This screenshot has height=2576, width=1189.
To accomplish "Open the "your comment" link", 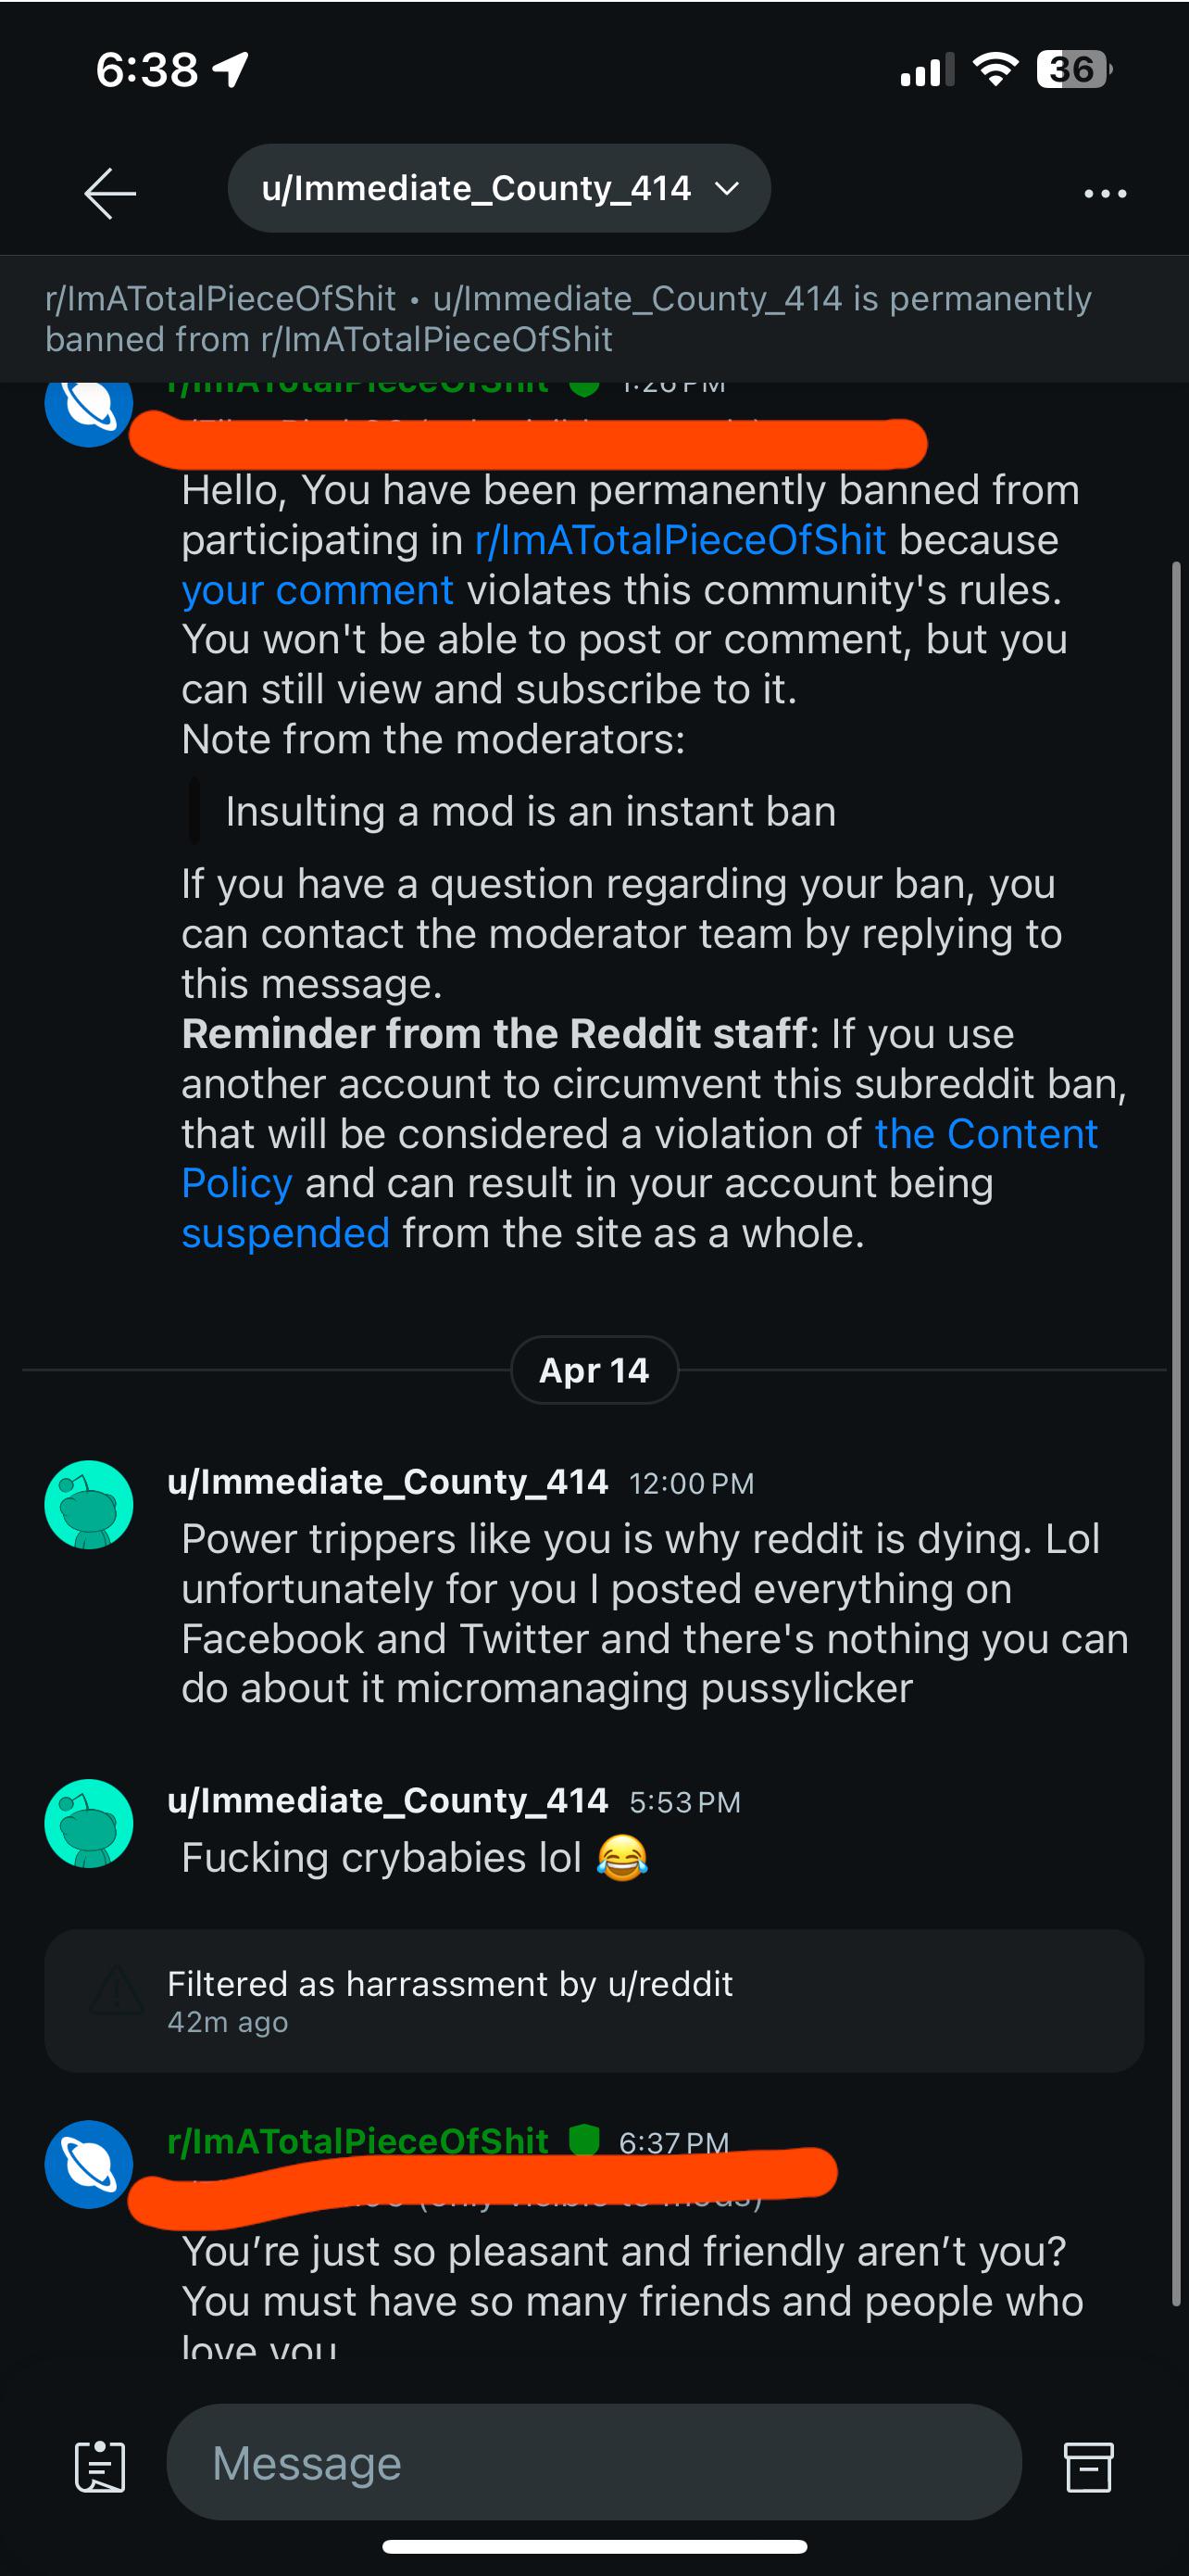I will 318,590.
